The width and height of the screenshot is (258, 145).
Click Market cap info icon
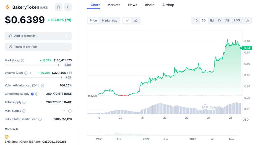23,60
